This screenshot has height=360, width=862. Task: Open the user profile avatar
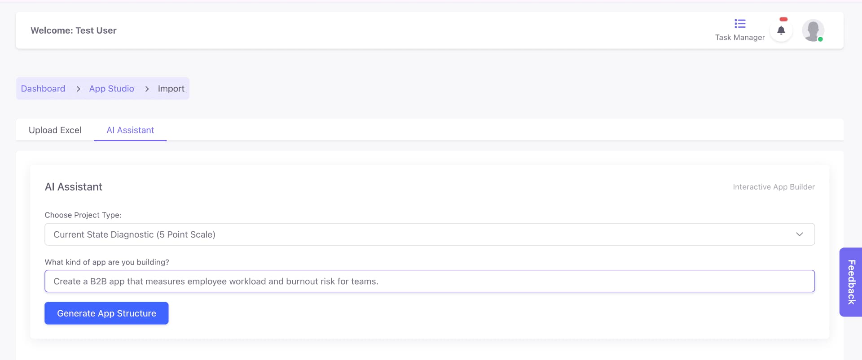click(x=813, y=30)
